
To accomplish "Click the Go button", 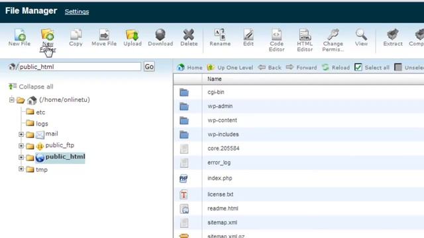I will (x=149, y=67).
